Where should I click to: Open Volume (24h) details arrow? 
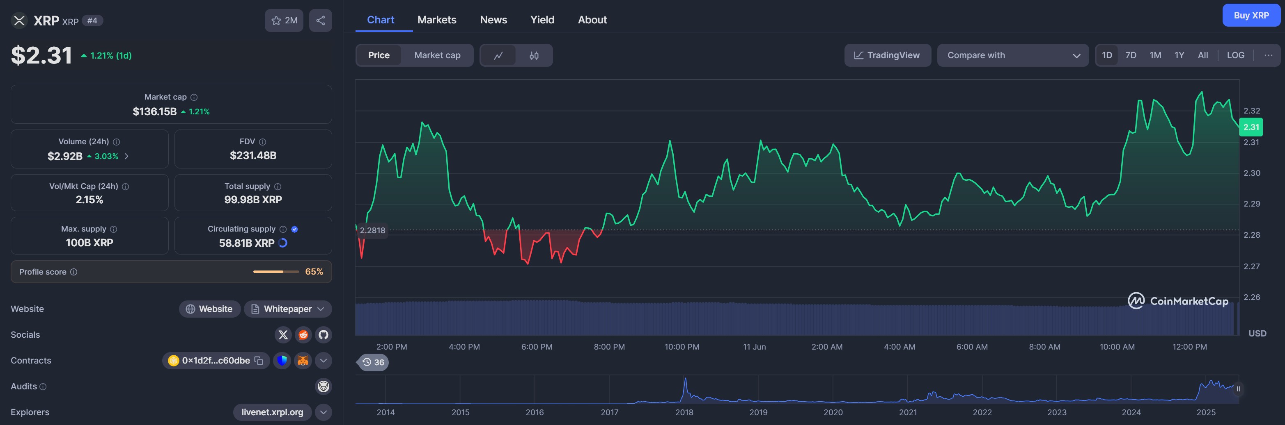(x=127, y=157)
